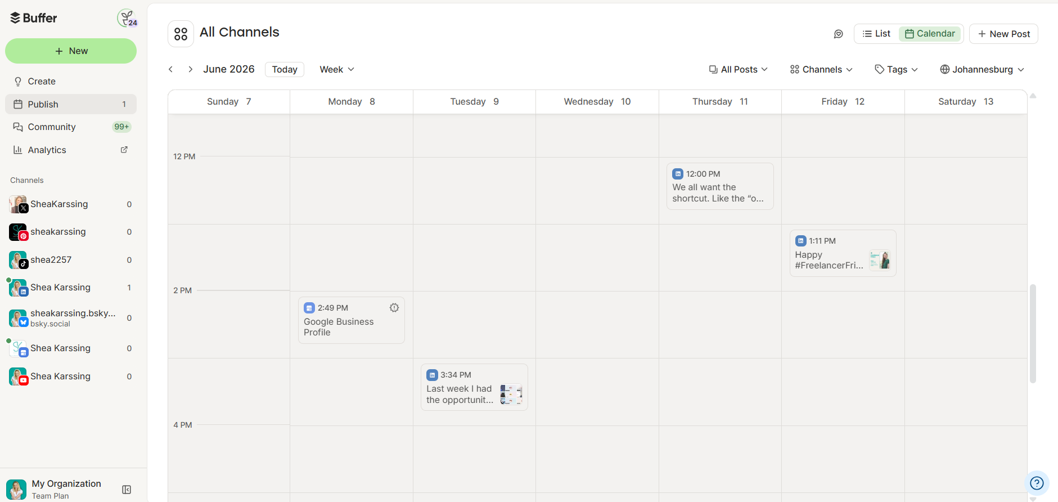Open Last week I had post thumbnail
This screenshot has width=1058, height=502.
pos(511,395)
